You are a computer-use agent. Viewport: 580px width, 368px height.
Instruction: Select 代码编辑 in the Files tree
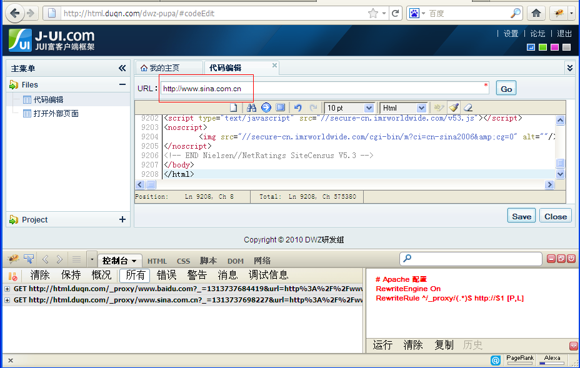(48, 99)
